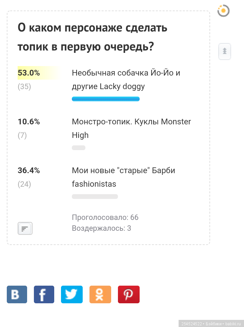Choose the 'Мои новые "старые" Барби fashionistas' option
The image size is (244, 327).
pos(123,177)
